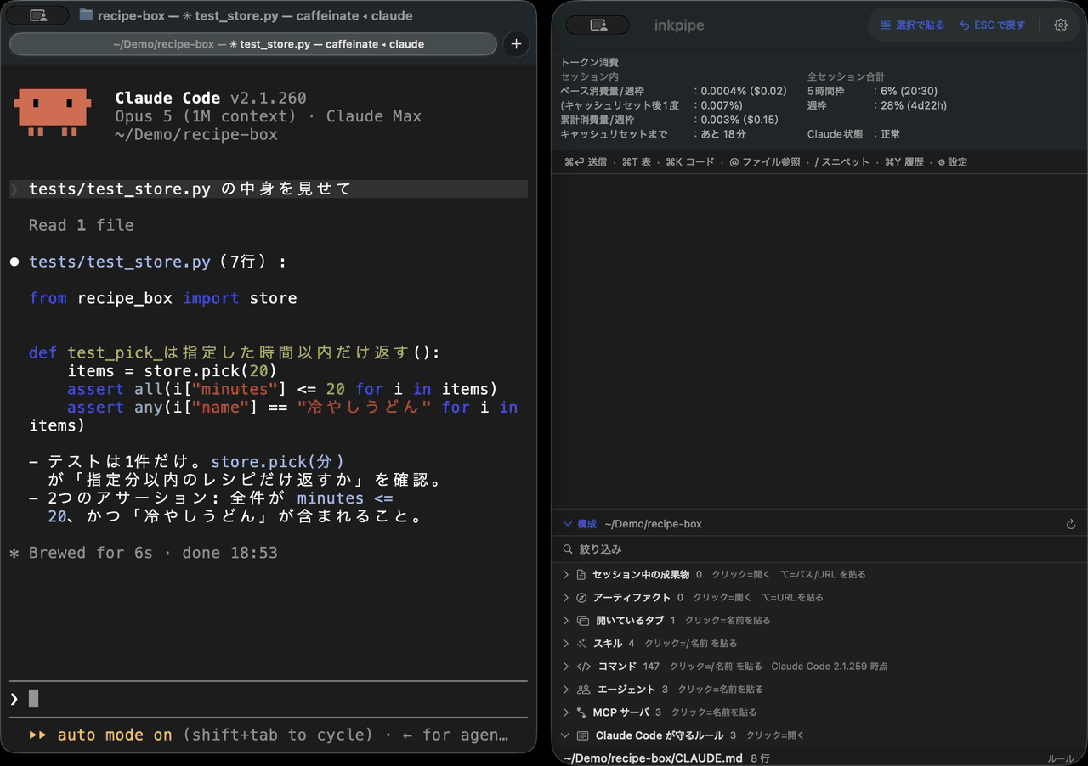
Task: Click the セッション中の成果物 document icon
Action: 581,575
